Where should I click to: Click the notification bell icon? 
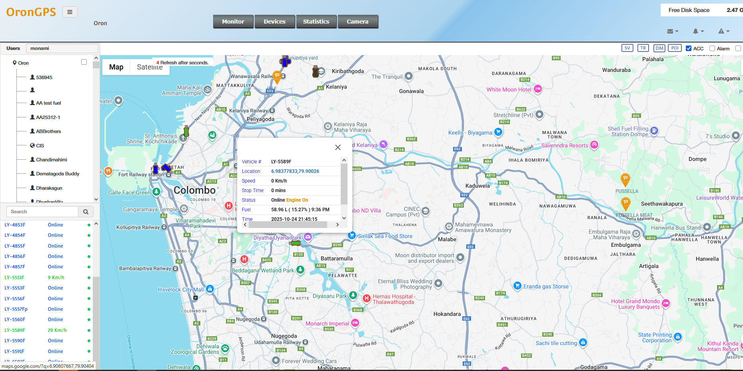click(x=696, y=31)
